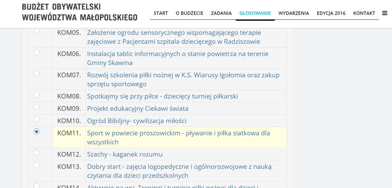Select radio button for KOM08
Image resolution: width=392 pixels, height=188 pixels.
[37, 95]
